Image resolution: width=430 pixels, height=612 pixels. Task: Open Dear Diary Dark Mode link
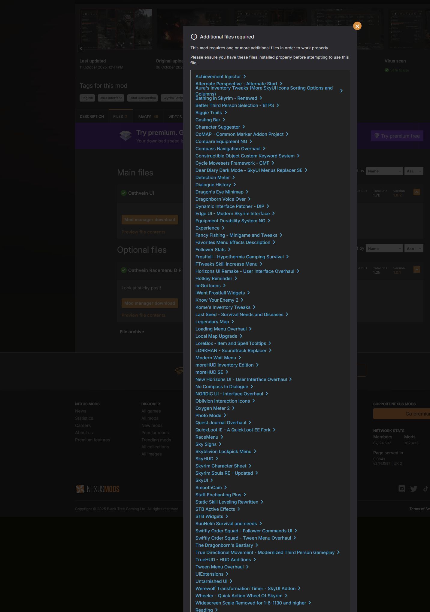click(249, 170)
